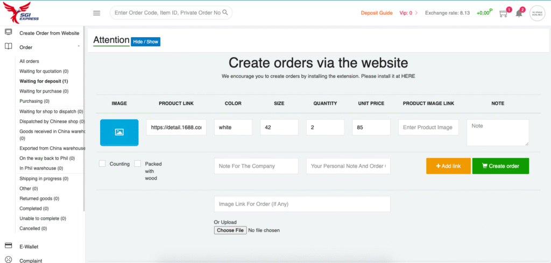Click the Choose File upload button
Image resolution: width=551 pixels, height=263 pixels.
click(x=231, y=230)
